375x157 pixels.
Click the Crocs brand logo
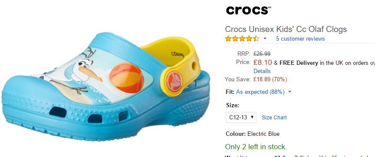tap(248, 10)
